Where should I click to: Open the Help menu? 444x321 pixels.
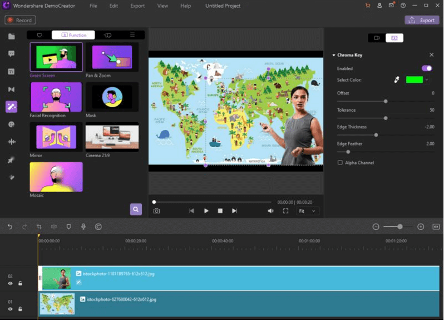[x=185, y=6]
